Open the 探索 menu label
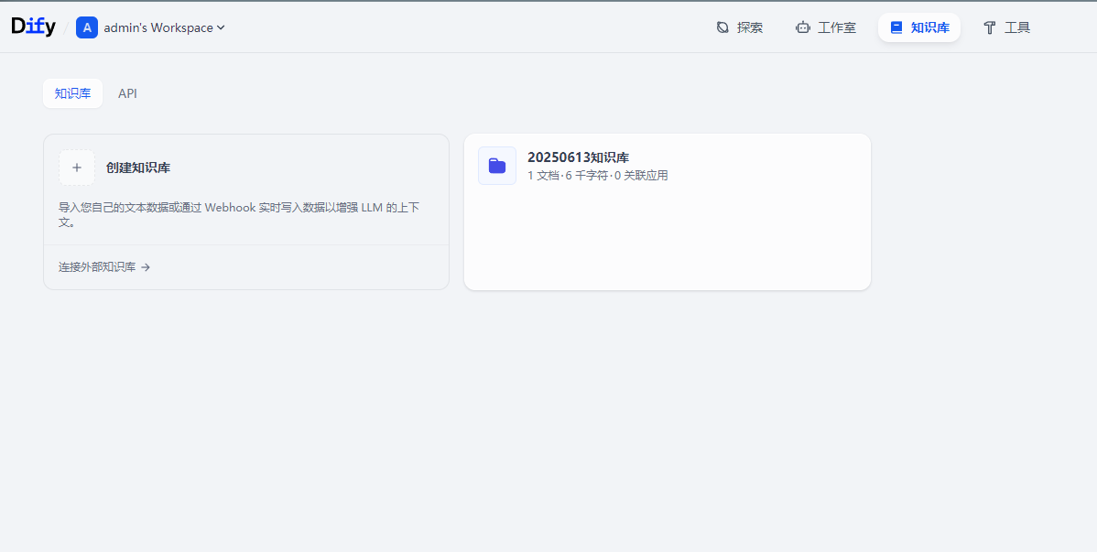Screen dimensions: 1097x552 pos(750,27)
